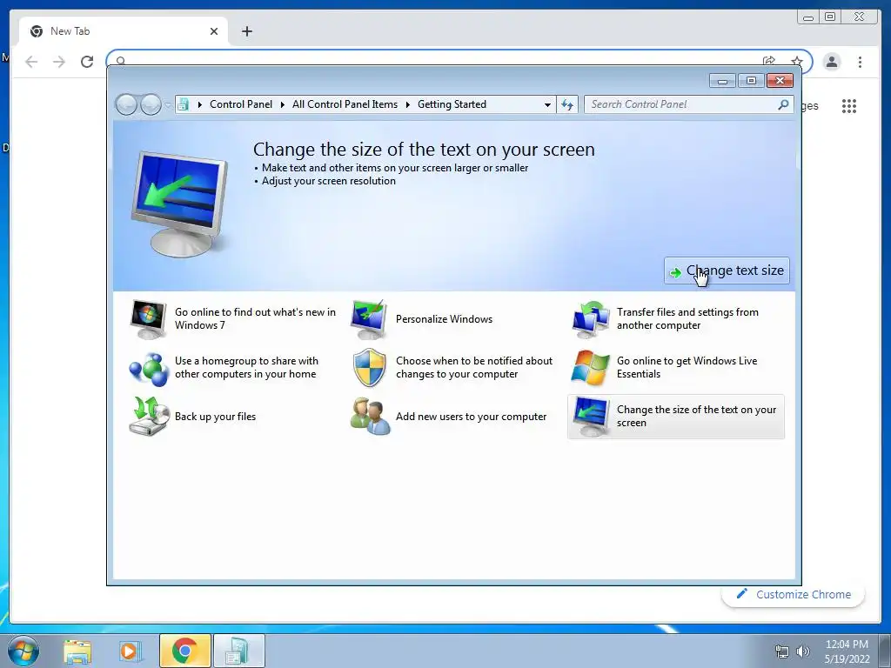The height and width of the screenshot is (668, 891).
Task: Minimize the Control Panel window
Action: 722,81
